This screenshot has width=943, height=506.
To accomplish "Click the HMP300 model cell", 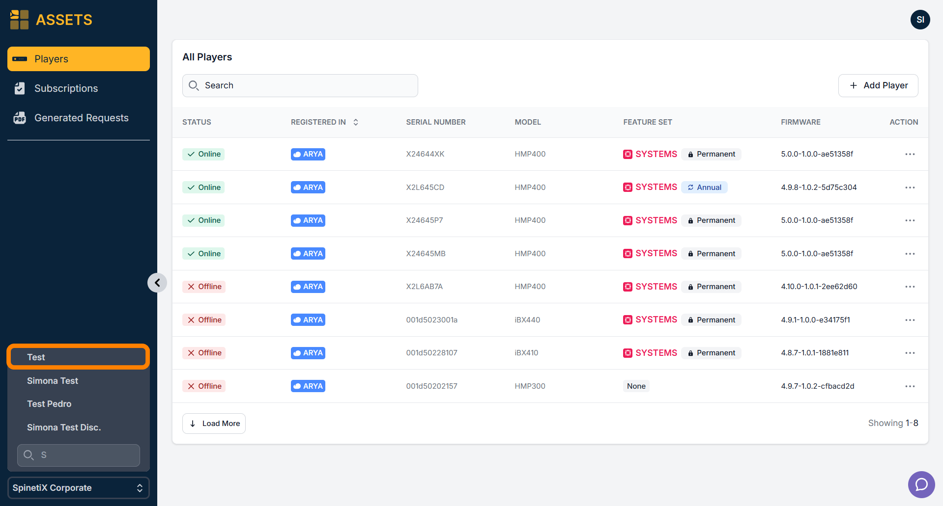I will tap(530, 386).
